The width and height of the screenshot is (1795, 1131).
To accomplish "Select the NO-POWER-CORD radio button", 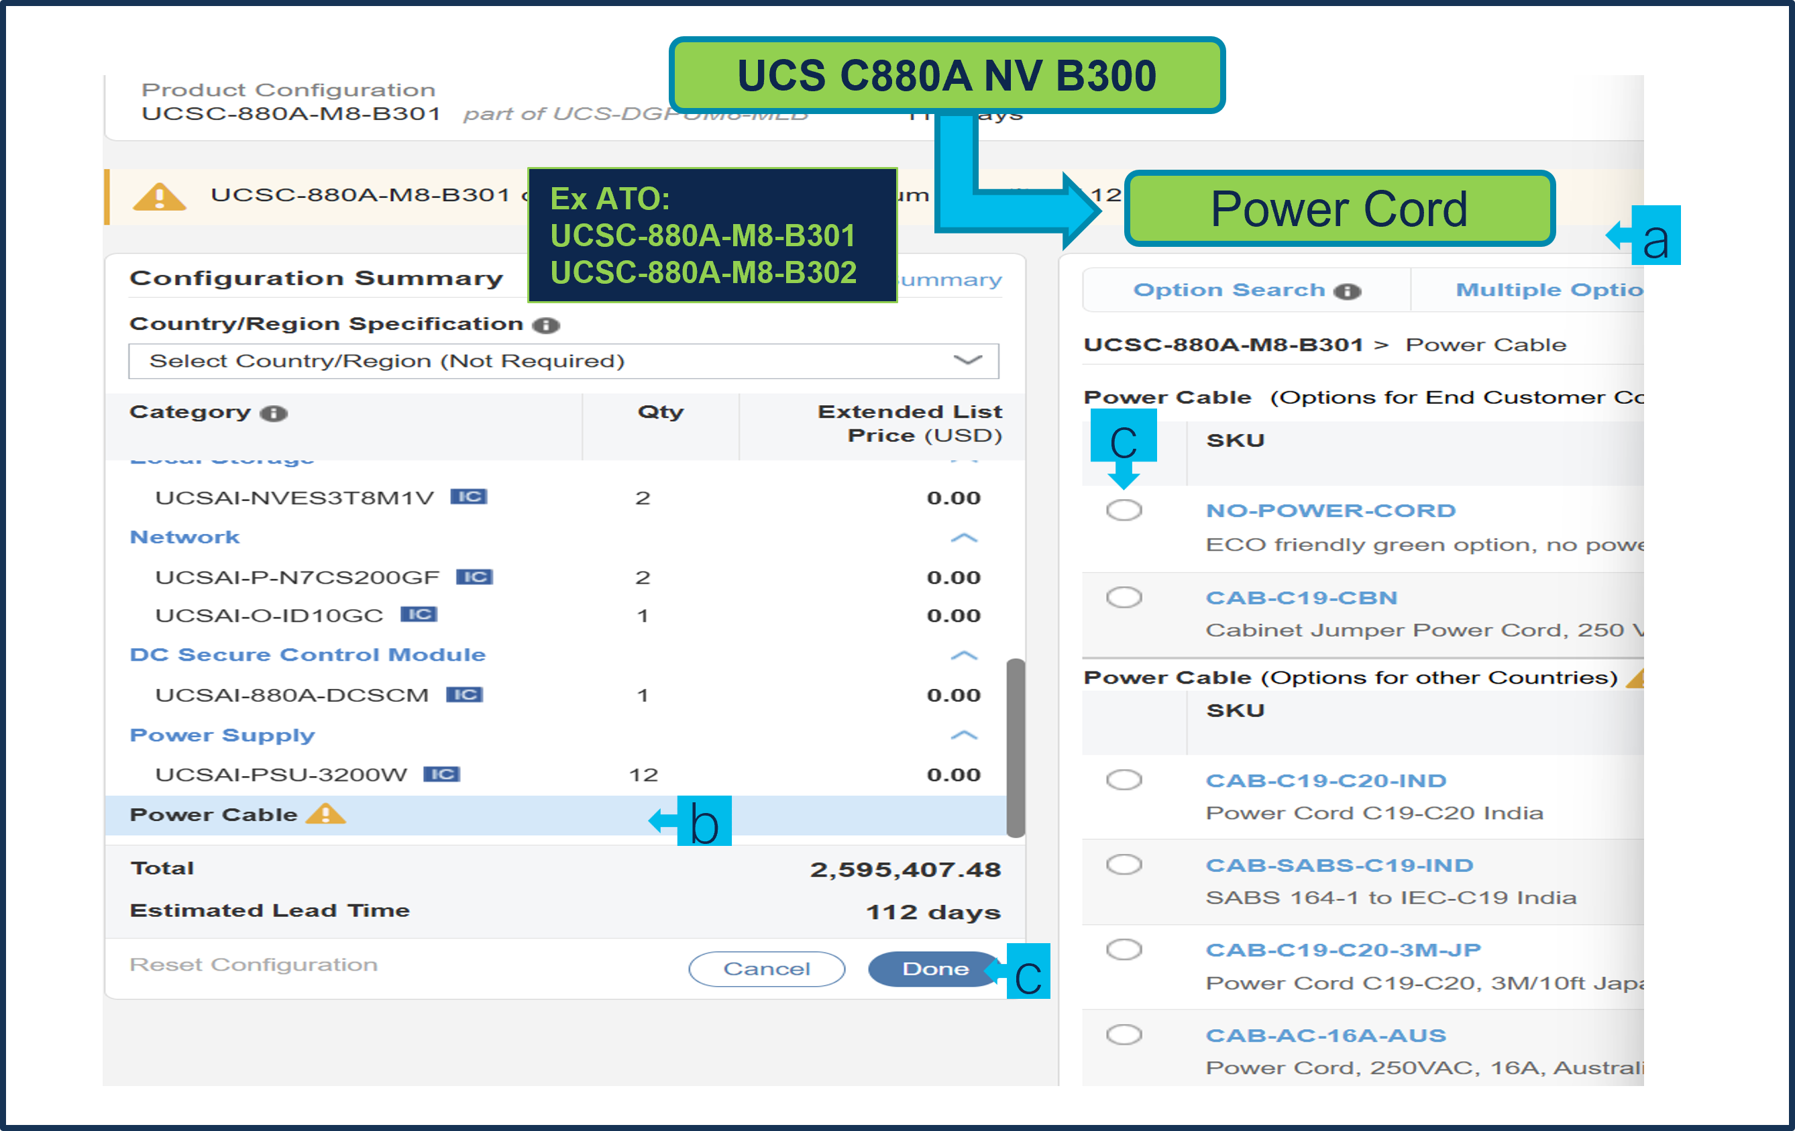I will pos(1124,510).
